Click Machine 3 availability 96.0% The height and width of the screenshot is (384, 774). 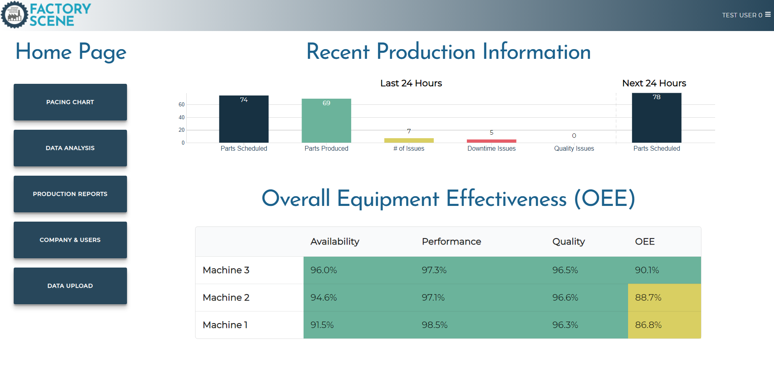pyautogui.click(x=324, y=270)
